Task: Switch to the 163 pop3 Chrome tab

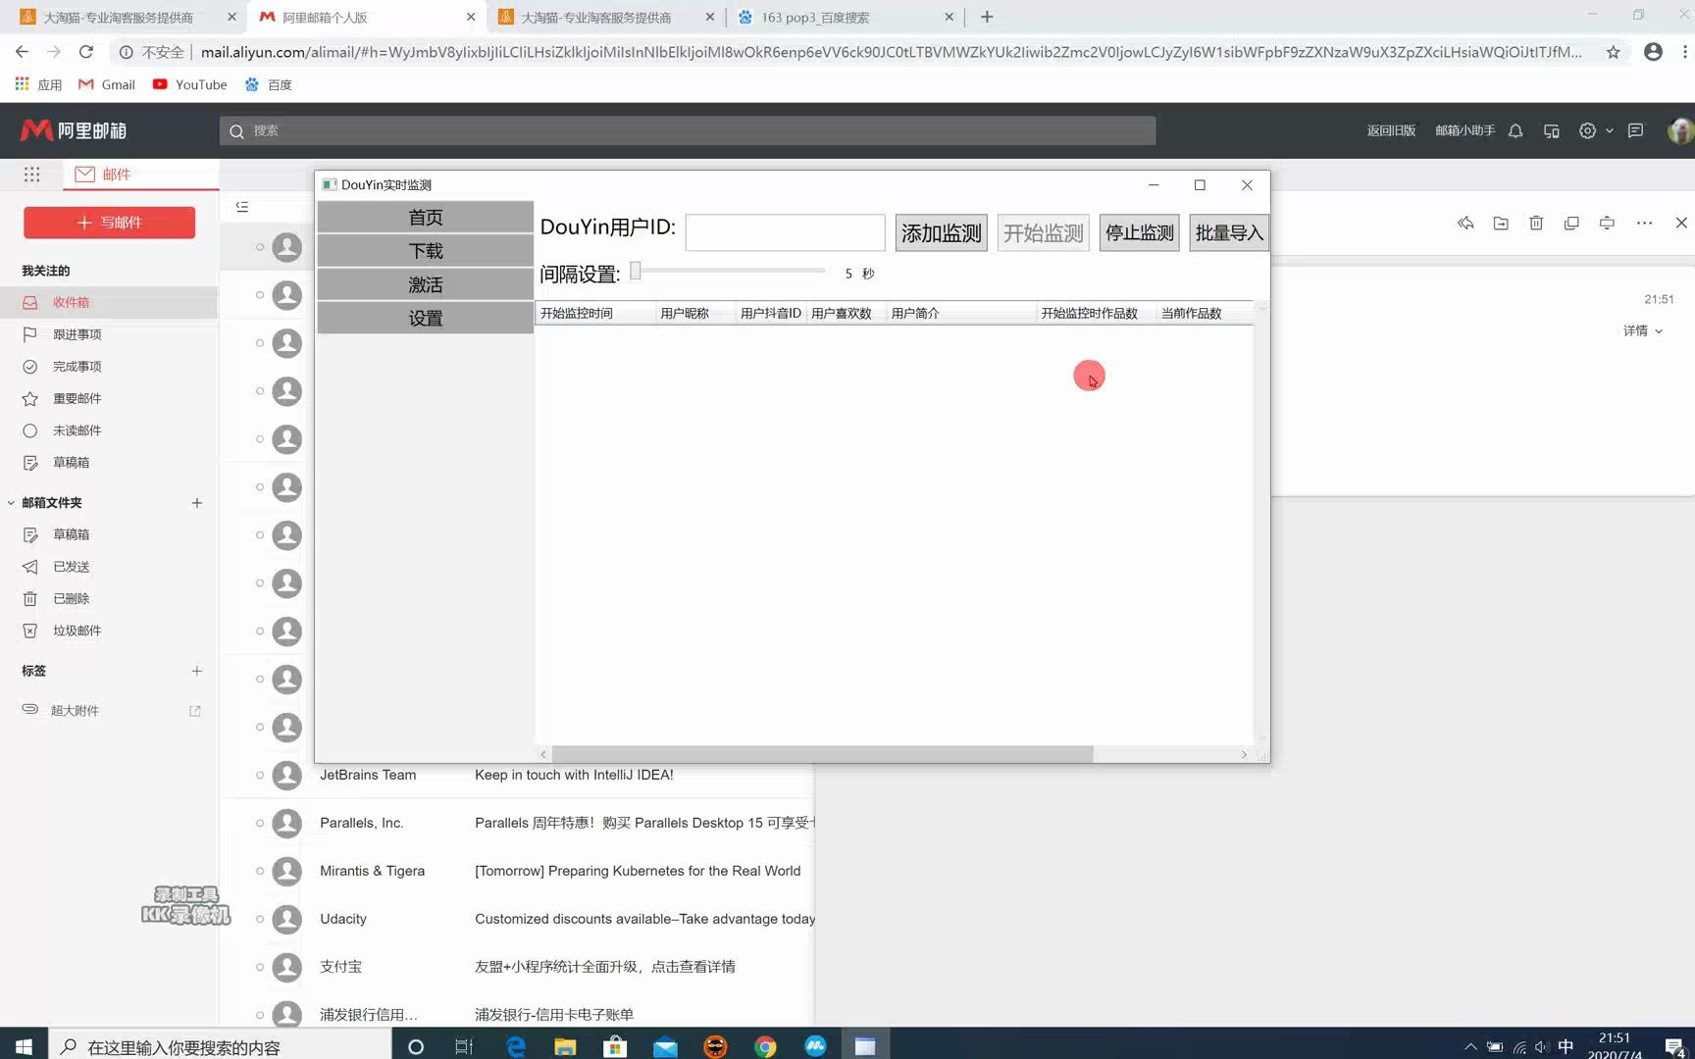Action: [847, 17]
